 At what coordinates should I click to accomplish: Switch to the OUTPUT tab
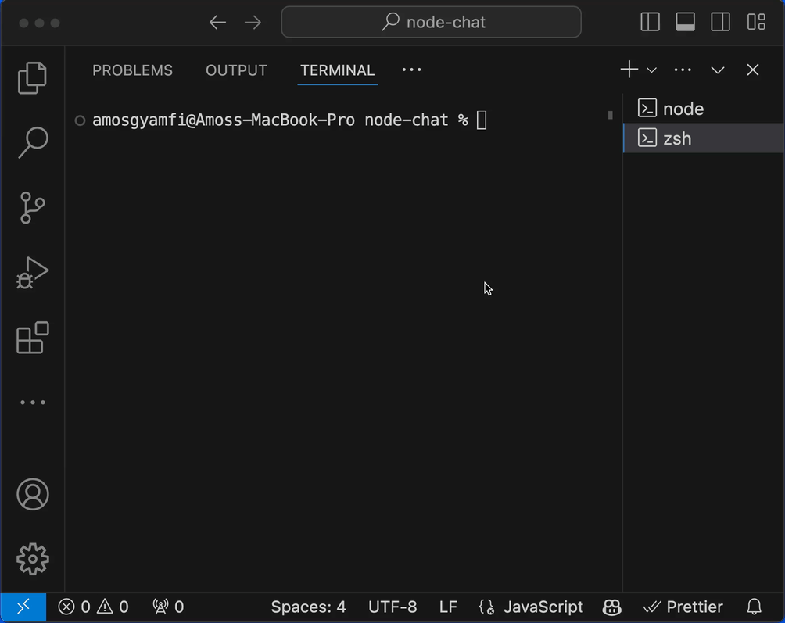pyautogui.click(x=236, y=70)
